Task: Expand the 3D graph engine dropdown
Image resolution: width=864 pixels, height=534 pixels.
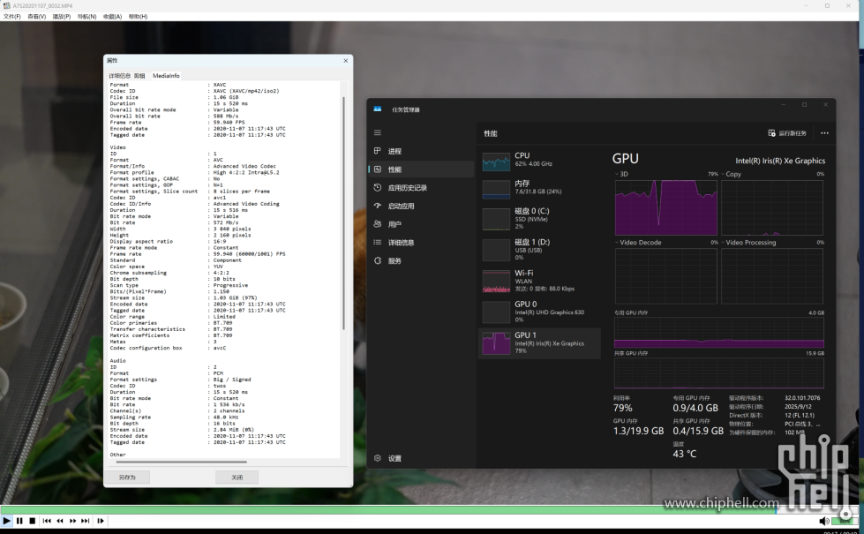Action: (x=620, y=174)
